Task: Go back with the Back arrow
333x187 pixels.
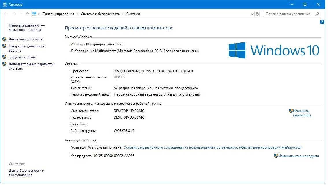Action: [6, 14]
